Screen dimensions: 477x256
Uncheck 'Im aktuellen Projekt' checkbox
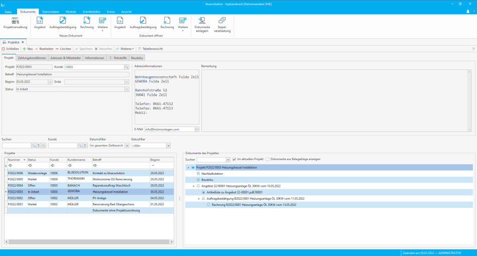(234, 159)
